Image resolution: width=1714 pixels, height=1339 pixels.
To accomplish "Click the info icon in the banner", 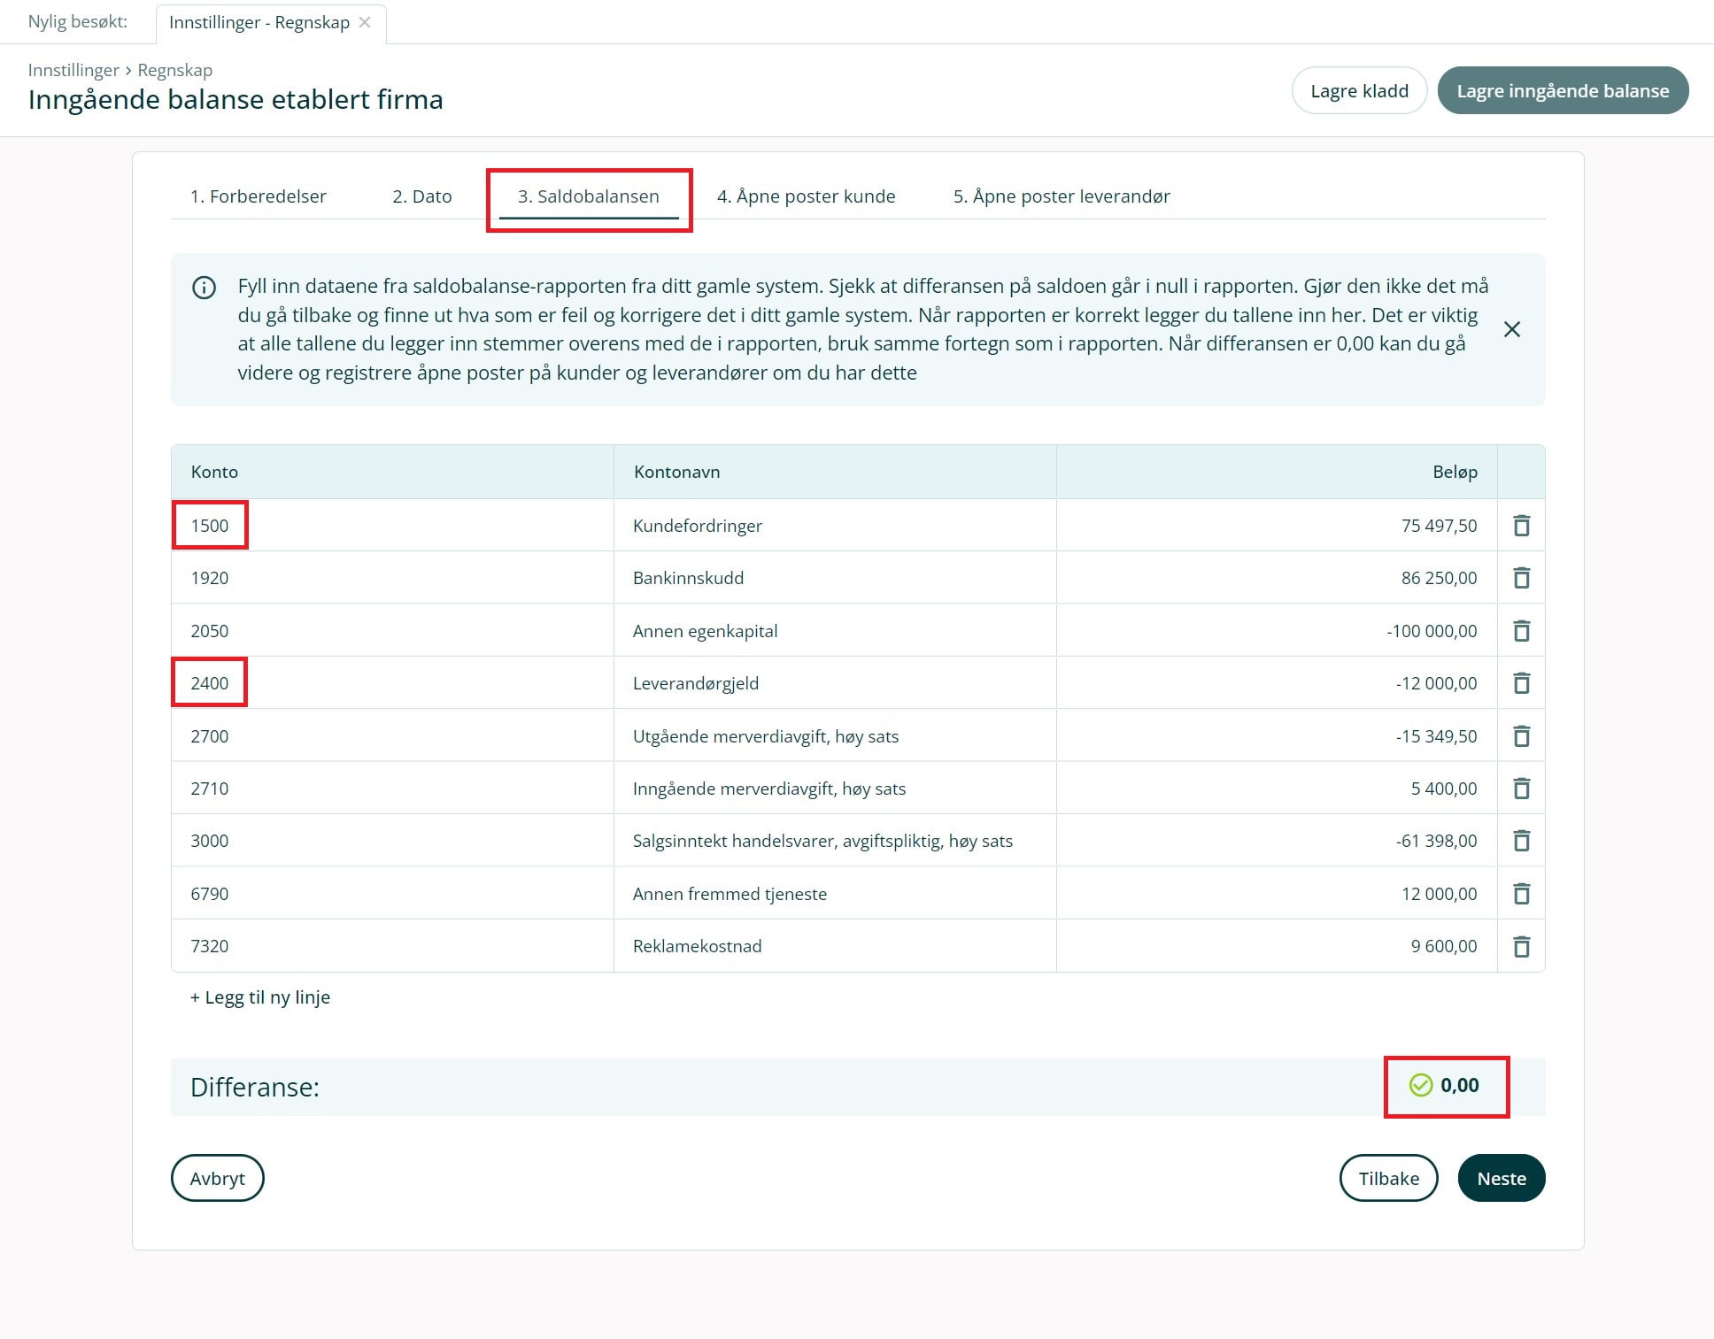I will 204,288.
